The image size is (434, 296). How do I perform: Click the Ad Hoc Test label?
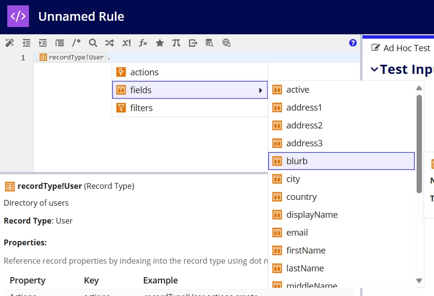tap(406, 48)
